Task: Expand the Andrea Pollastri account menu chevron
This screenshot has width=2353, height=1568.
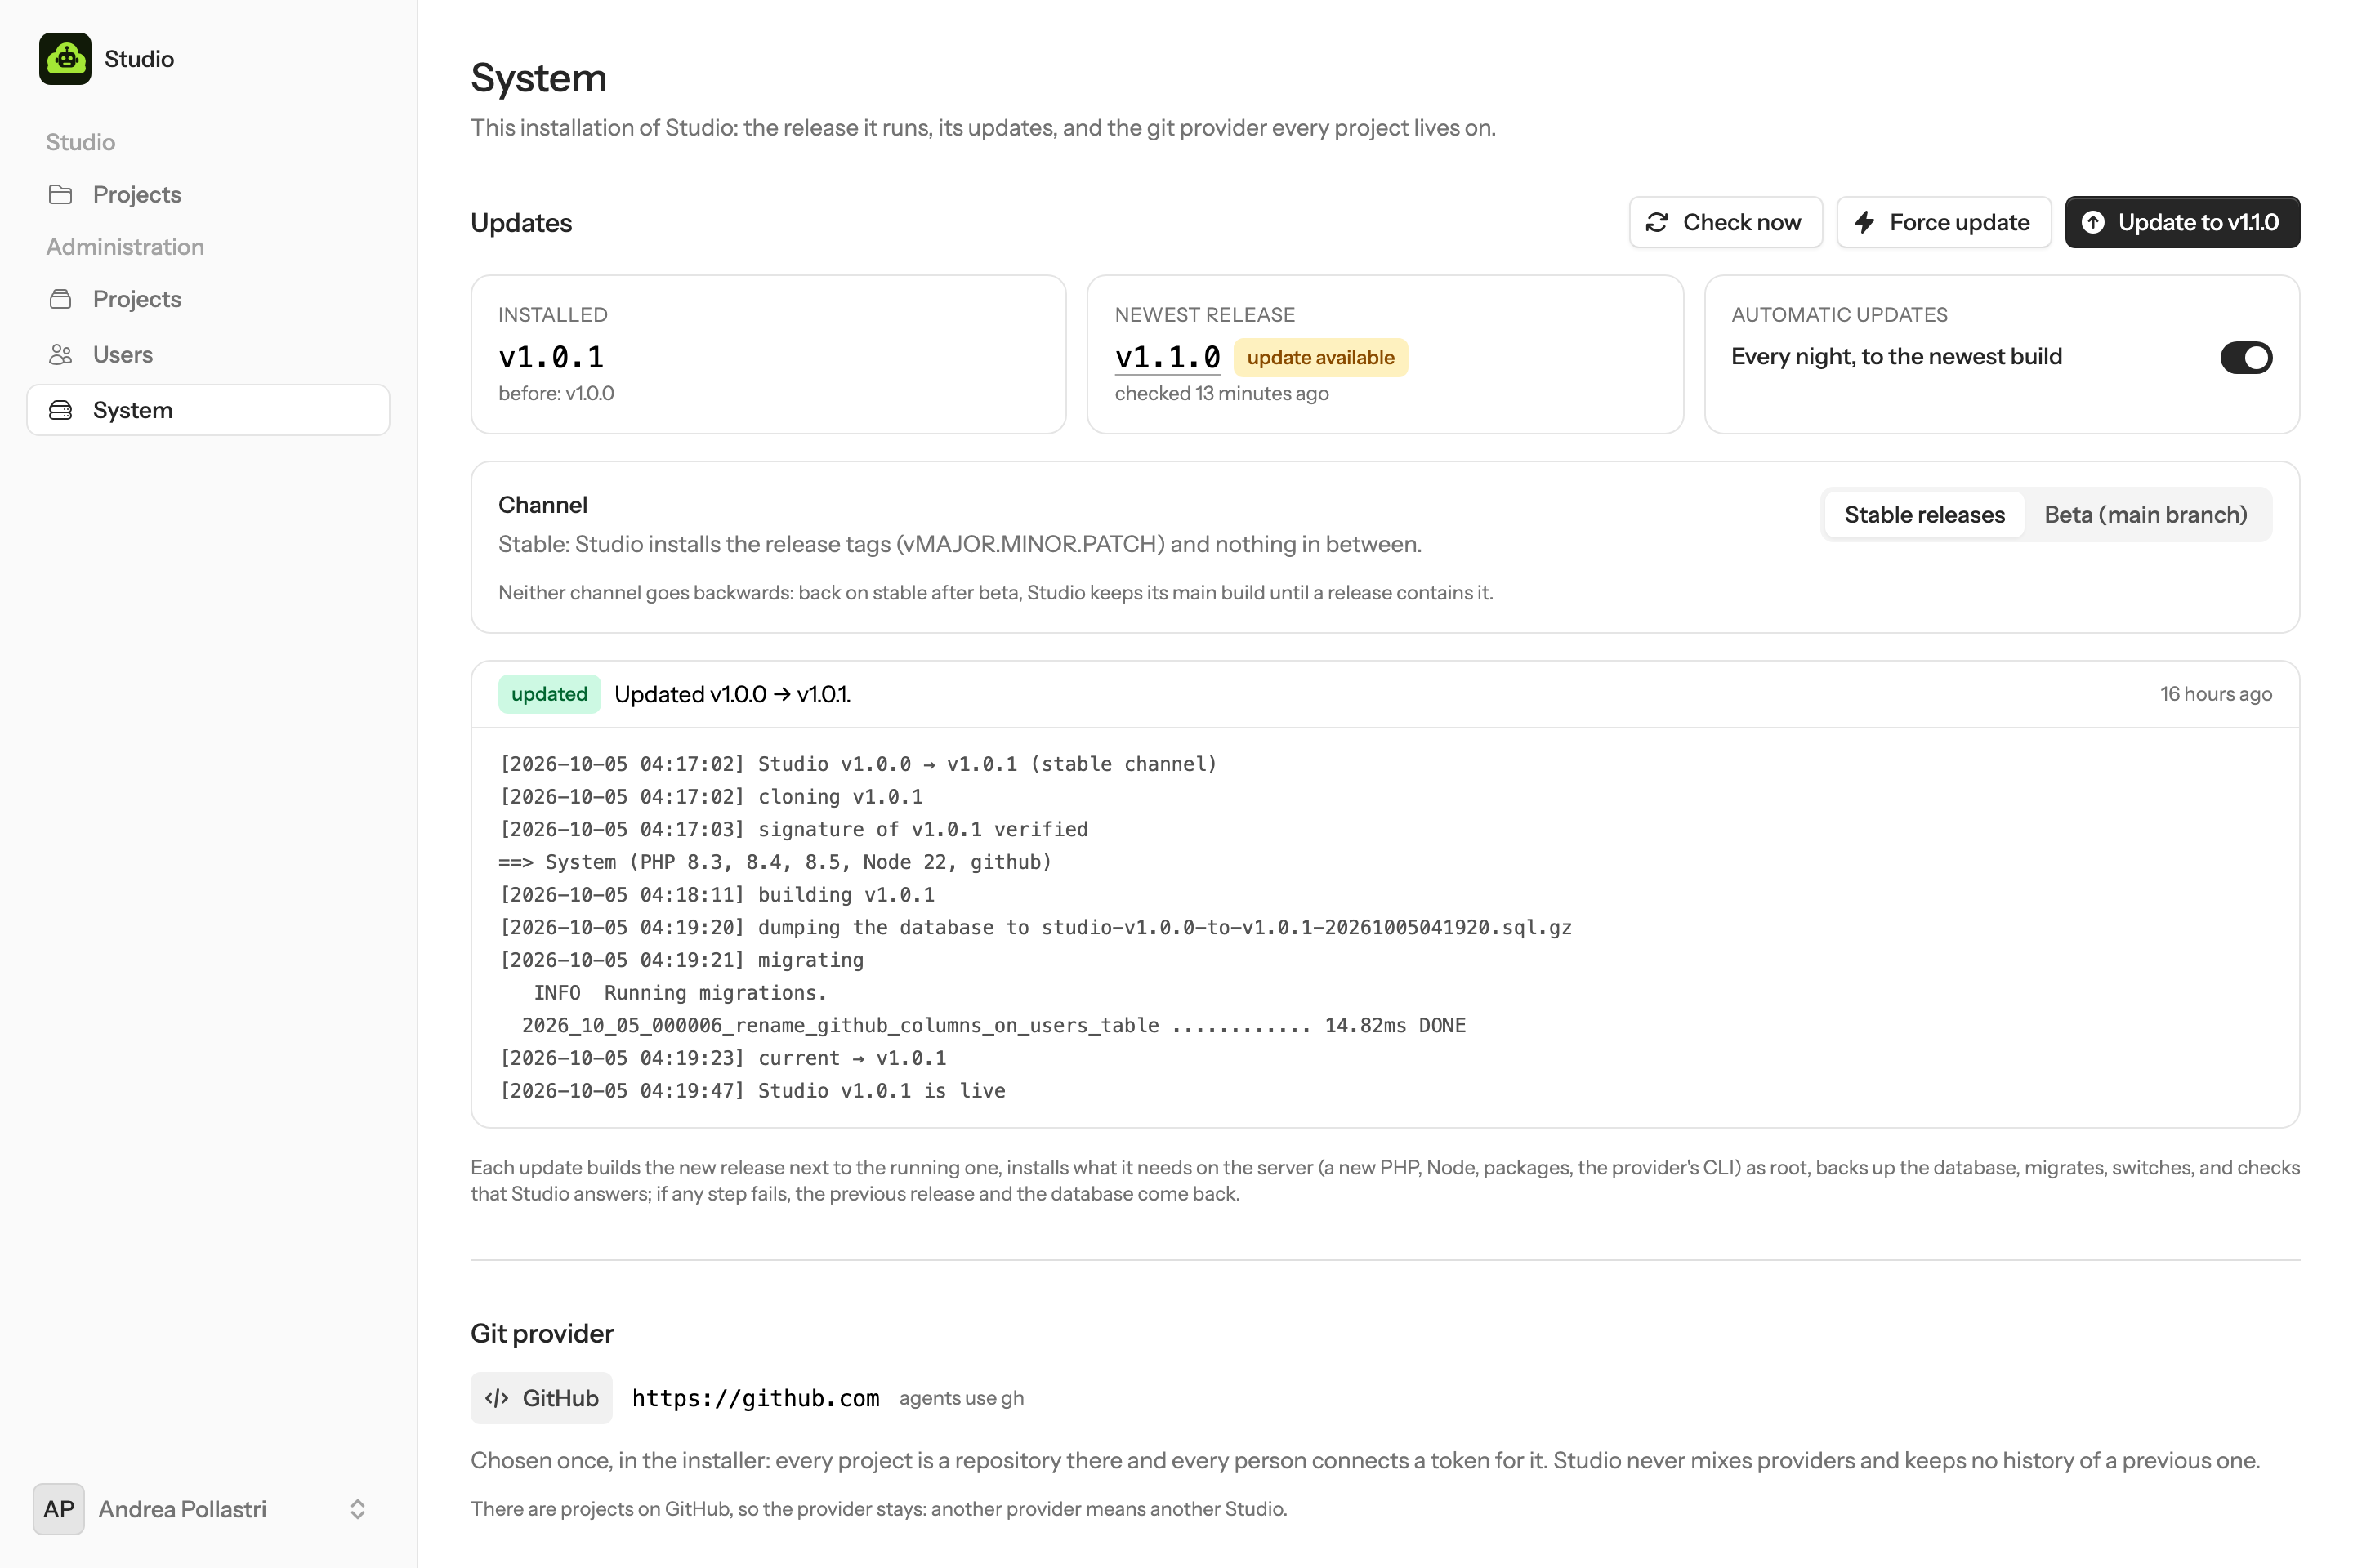Action: click(x=357, y=1509)
